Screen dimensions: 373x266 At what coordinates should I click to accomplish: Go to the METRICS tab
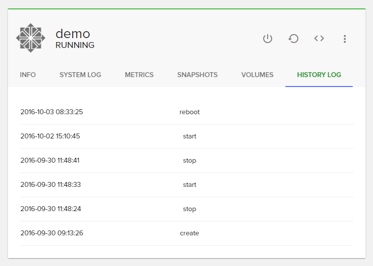point(139,75)
